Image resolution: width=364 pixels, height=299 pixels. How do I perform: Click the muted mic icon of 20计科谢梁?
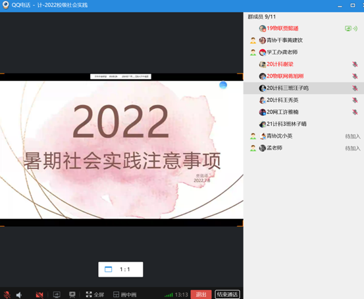[355, 64]
